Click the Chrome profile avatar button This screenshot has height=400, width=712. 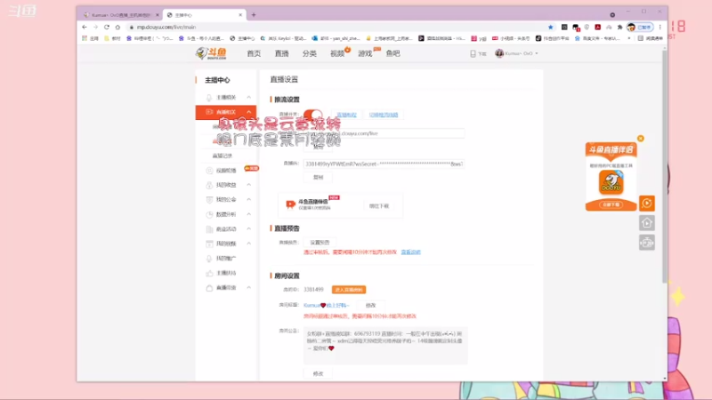[639, 28]
